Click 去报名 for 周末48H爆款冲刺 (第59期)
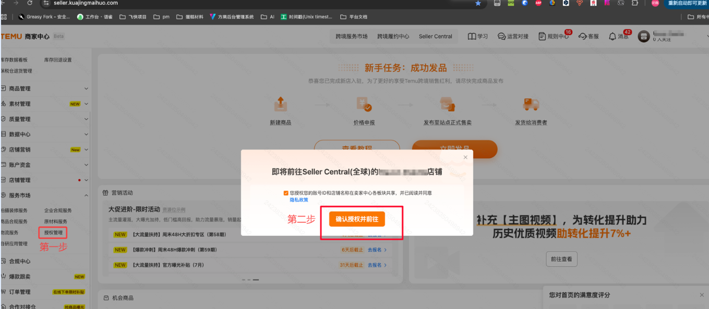The height and width of the screenshot is (309, 709). 377,250
